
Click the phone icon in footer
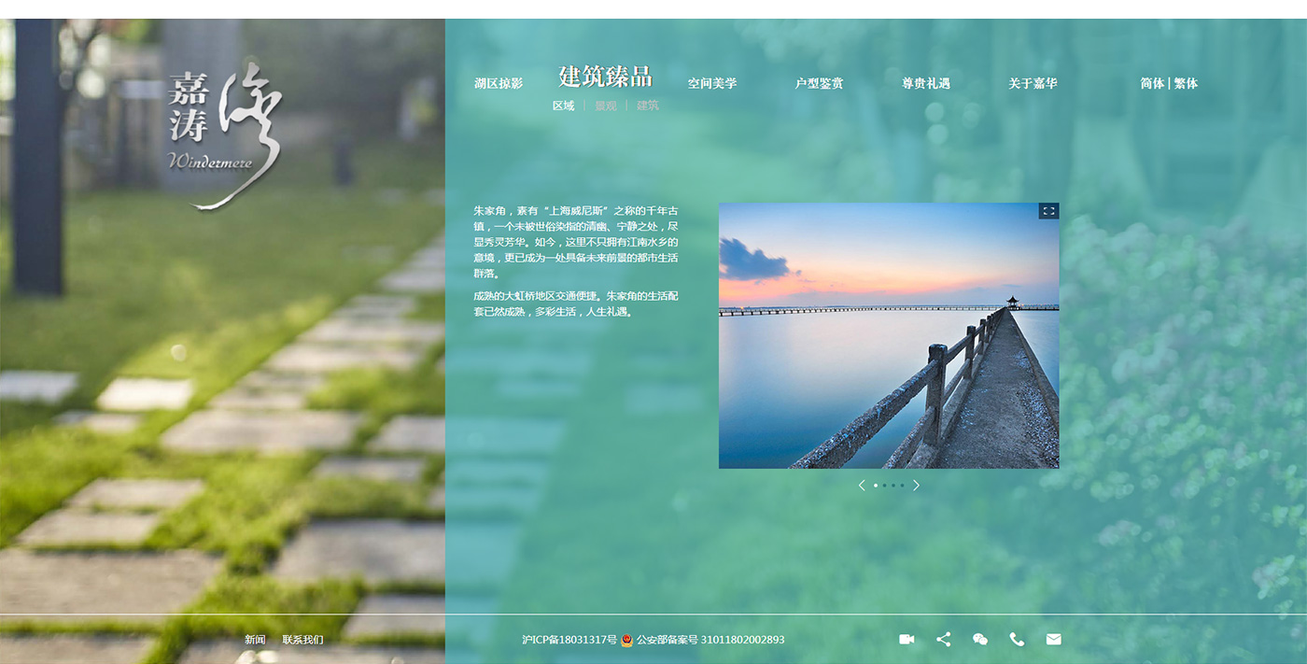(1017, 640)
